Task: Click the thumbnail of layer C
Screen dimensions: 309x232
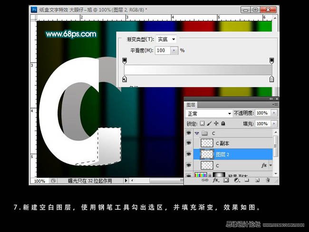Action: 207,166
